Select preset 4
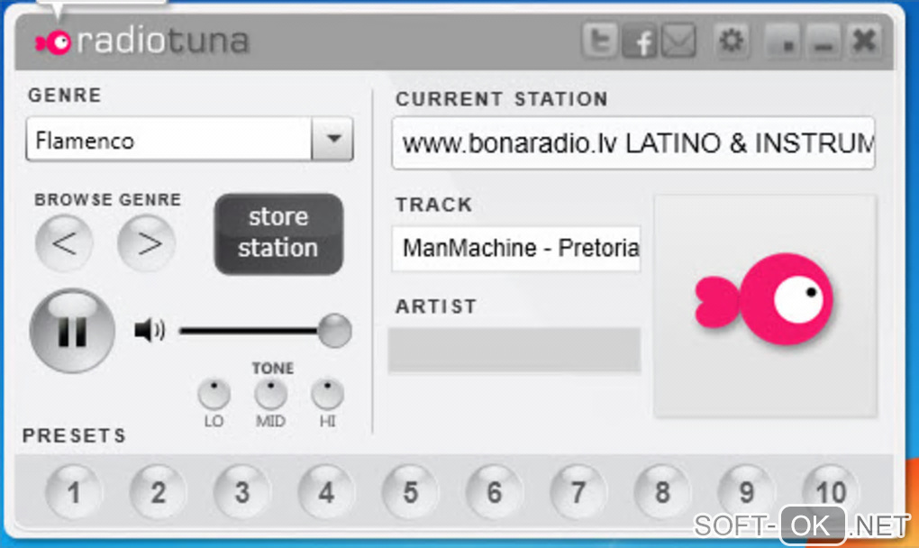The image size is (919, 548). click(326, 492)
